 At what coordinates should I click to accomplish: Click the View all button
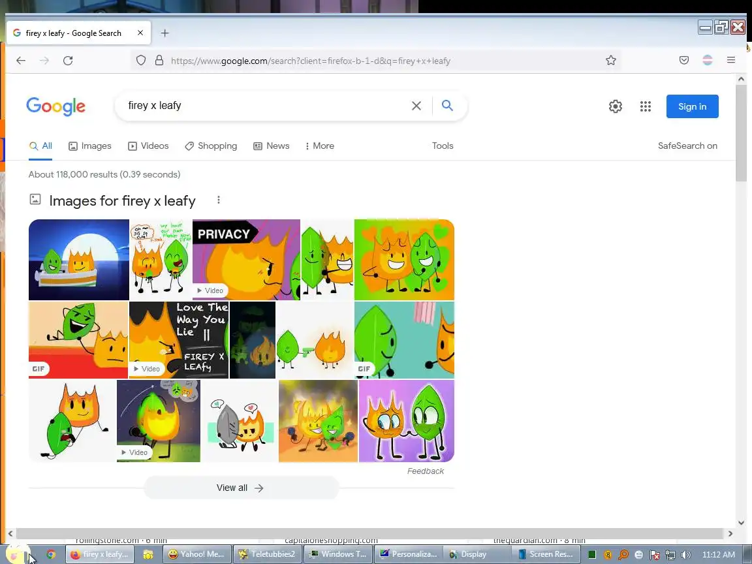click(x=242, y=488)
